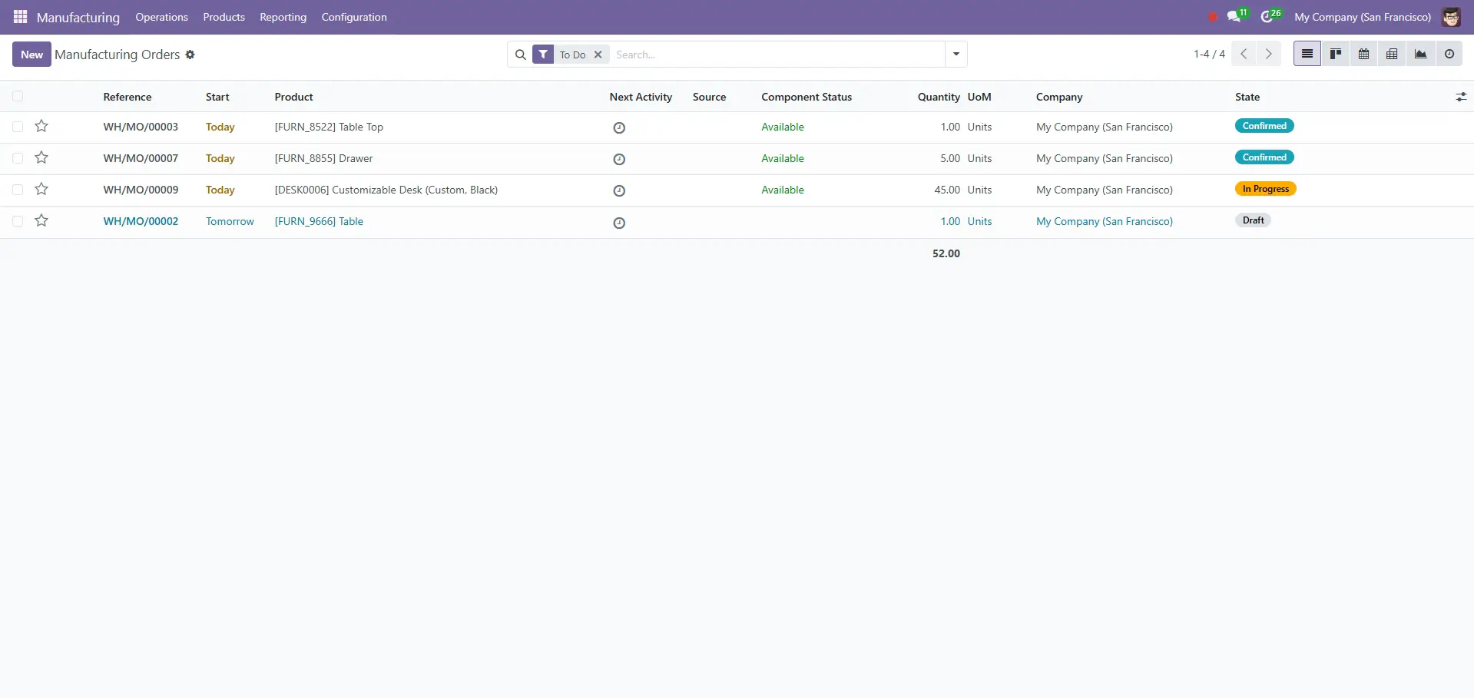Screen dimensions: 1474x698
Task: Click the New button
Action: [x=31, y=55]
